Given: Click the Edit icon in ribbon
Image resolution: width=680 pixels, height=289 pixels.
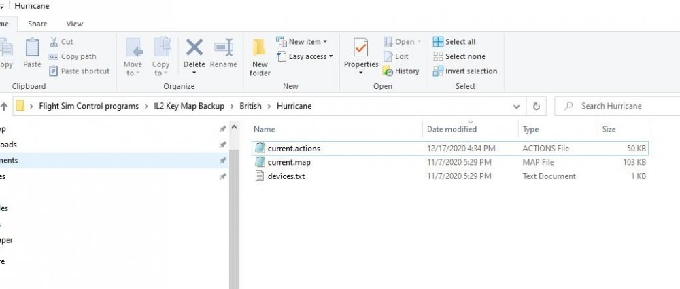Looking at the screenshot, I should [388, 56].
